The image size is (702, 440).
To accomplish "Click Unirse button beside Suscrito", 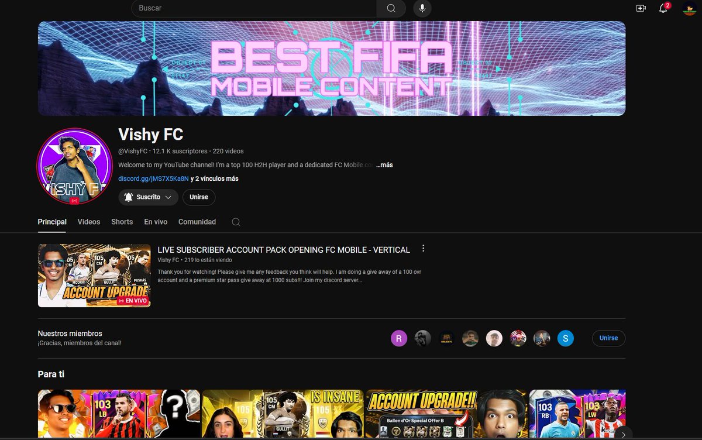I will pyautogui.click(x=199, y=197).
